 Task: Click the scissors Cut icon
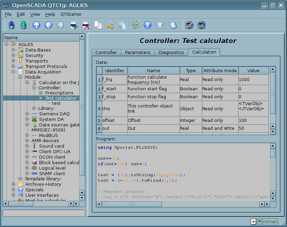110,25
